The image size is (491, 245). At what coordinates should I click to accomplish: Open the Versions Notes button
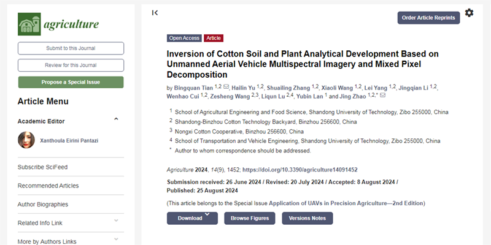click(x=307, y=218)
